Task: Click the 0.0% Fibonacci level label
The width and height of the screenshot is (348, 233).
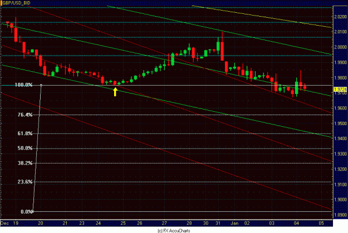Action: 26,212
